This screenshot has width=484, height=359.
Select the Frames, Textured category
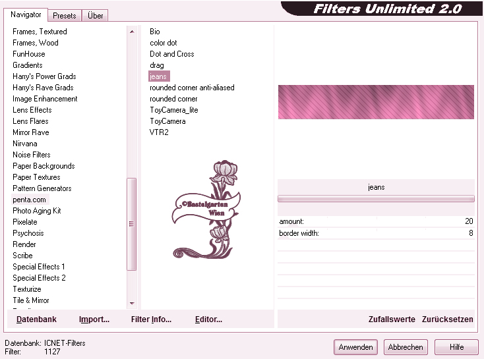[x=40, y=32]
